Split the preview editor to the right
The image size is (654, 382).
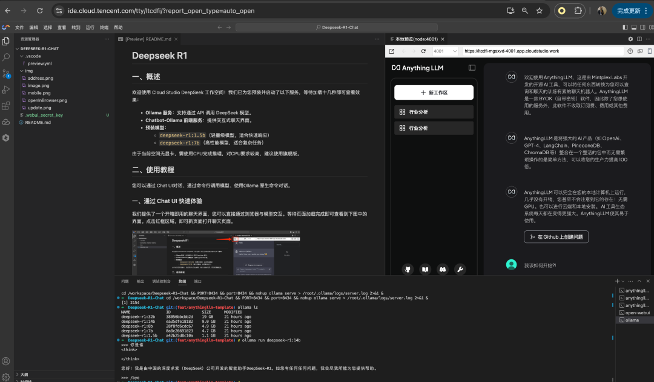(639, 39)
